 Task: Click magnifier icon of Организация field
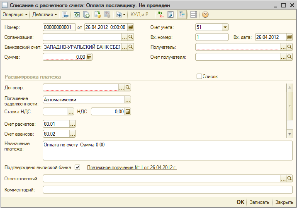(131, 37)
